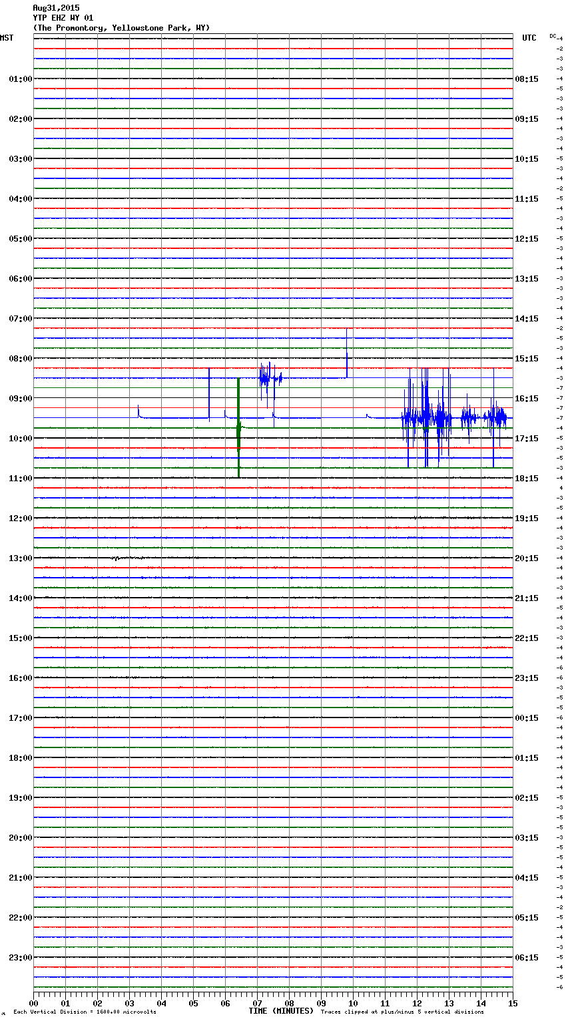The image size is (566, 1021).
Task: Click the 00:15 UTC time label
Action: pyautogui.click(x=527, y=718)
